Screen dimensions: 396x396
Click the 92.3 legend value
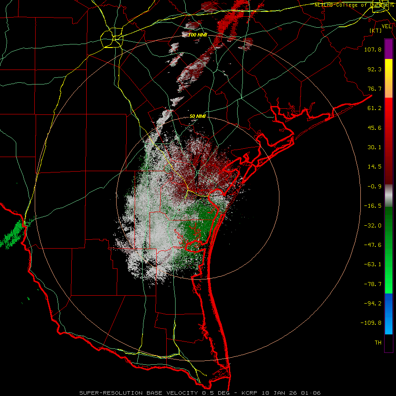[x=374, y=69]
